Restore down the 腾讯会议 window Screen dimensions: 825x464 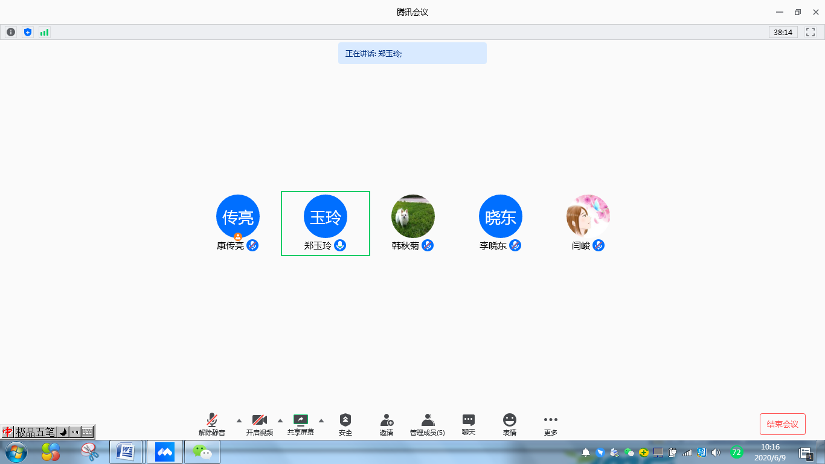797,12
